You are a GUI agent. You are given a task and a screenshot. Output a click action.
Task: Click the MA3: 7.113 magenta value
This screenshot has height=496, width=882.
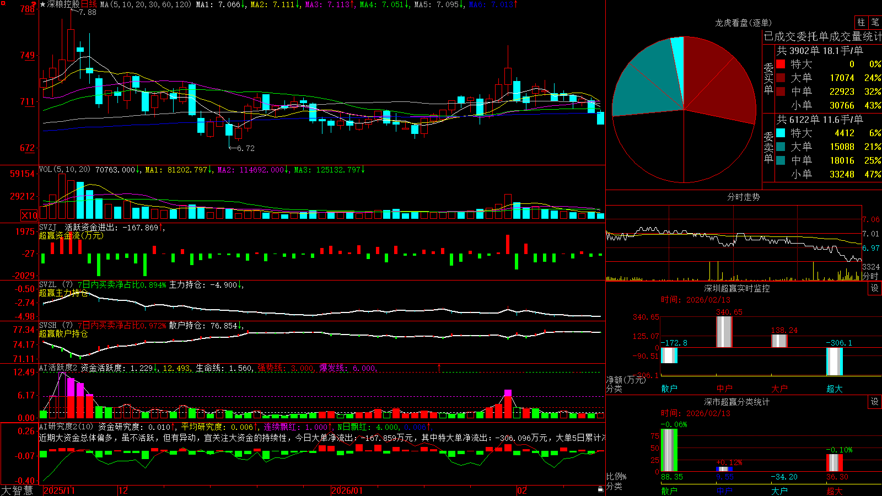tap(329, 4)
